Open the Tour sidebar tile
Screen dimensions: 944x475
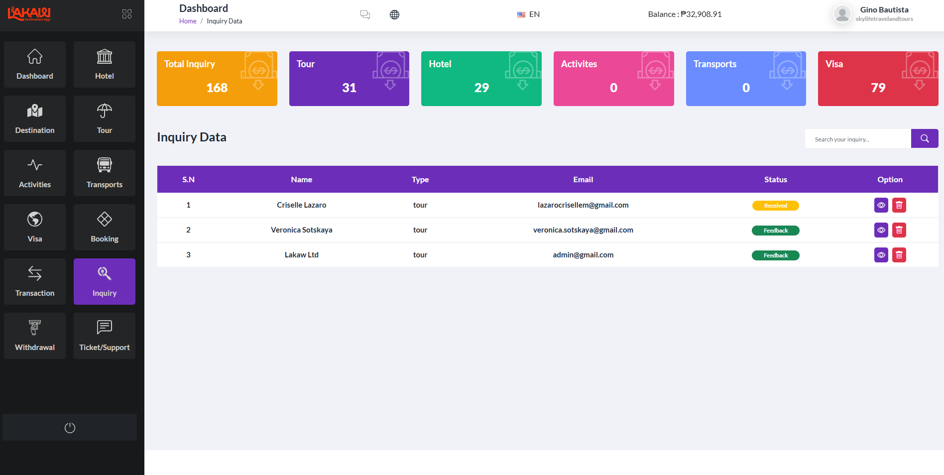(x=105, y=119)
